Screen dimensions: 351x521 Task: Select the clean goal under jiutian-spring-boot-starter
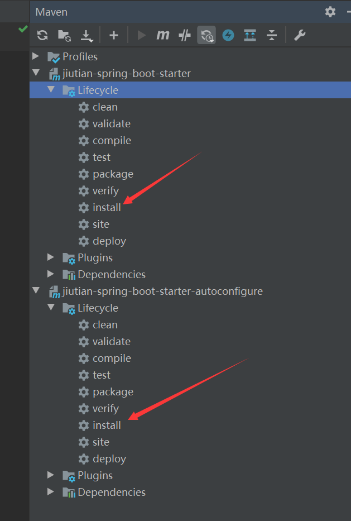105,107
